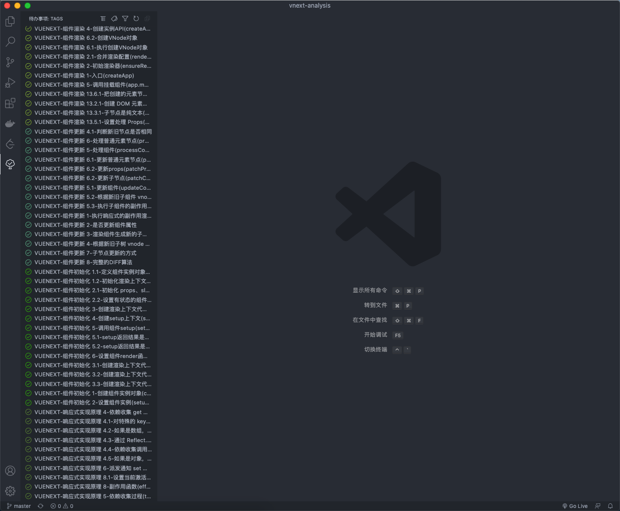The image size is (620, 511).
Task: Open todo 组件渲染 2.1-合并渲染配置
Action: 89,57
